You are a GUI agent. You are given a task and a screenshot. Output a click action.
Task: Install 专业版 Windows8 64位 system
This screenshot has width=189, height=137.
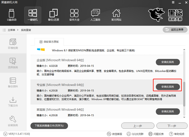point(168,87)
